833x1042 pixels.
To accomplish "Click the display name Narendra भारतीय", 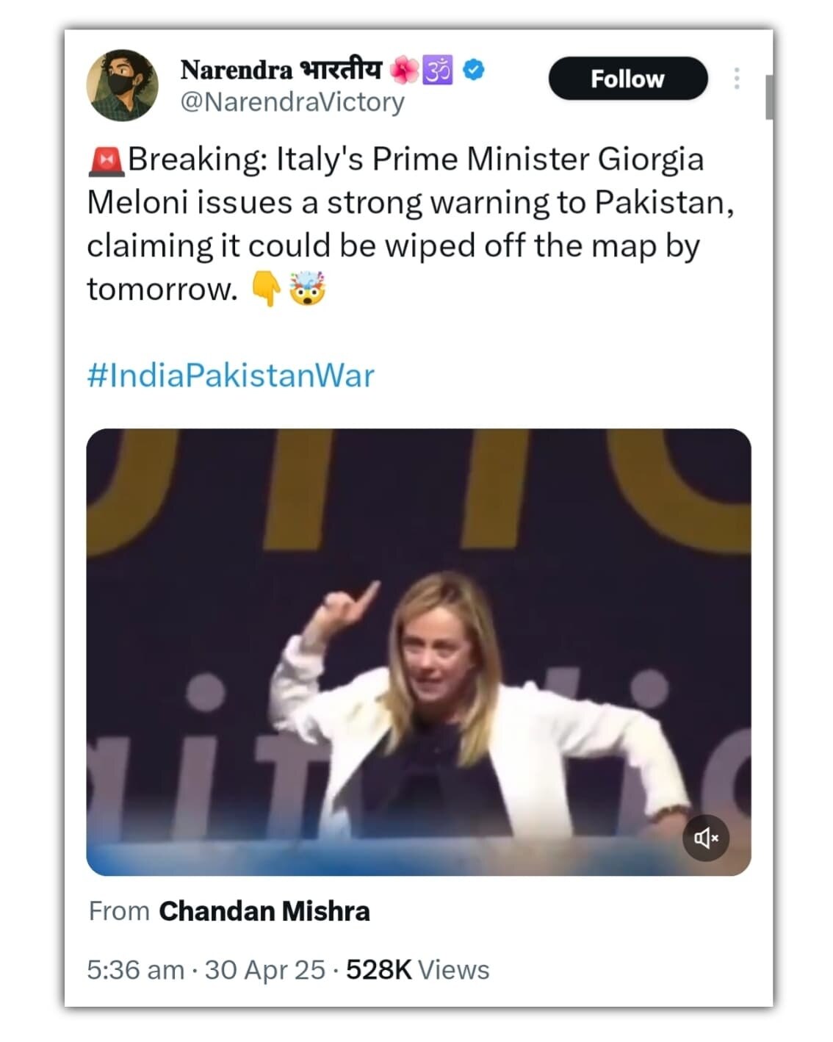I will (281, 70).
